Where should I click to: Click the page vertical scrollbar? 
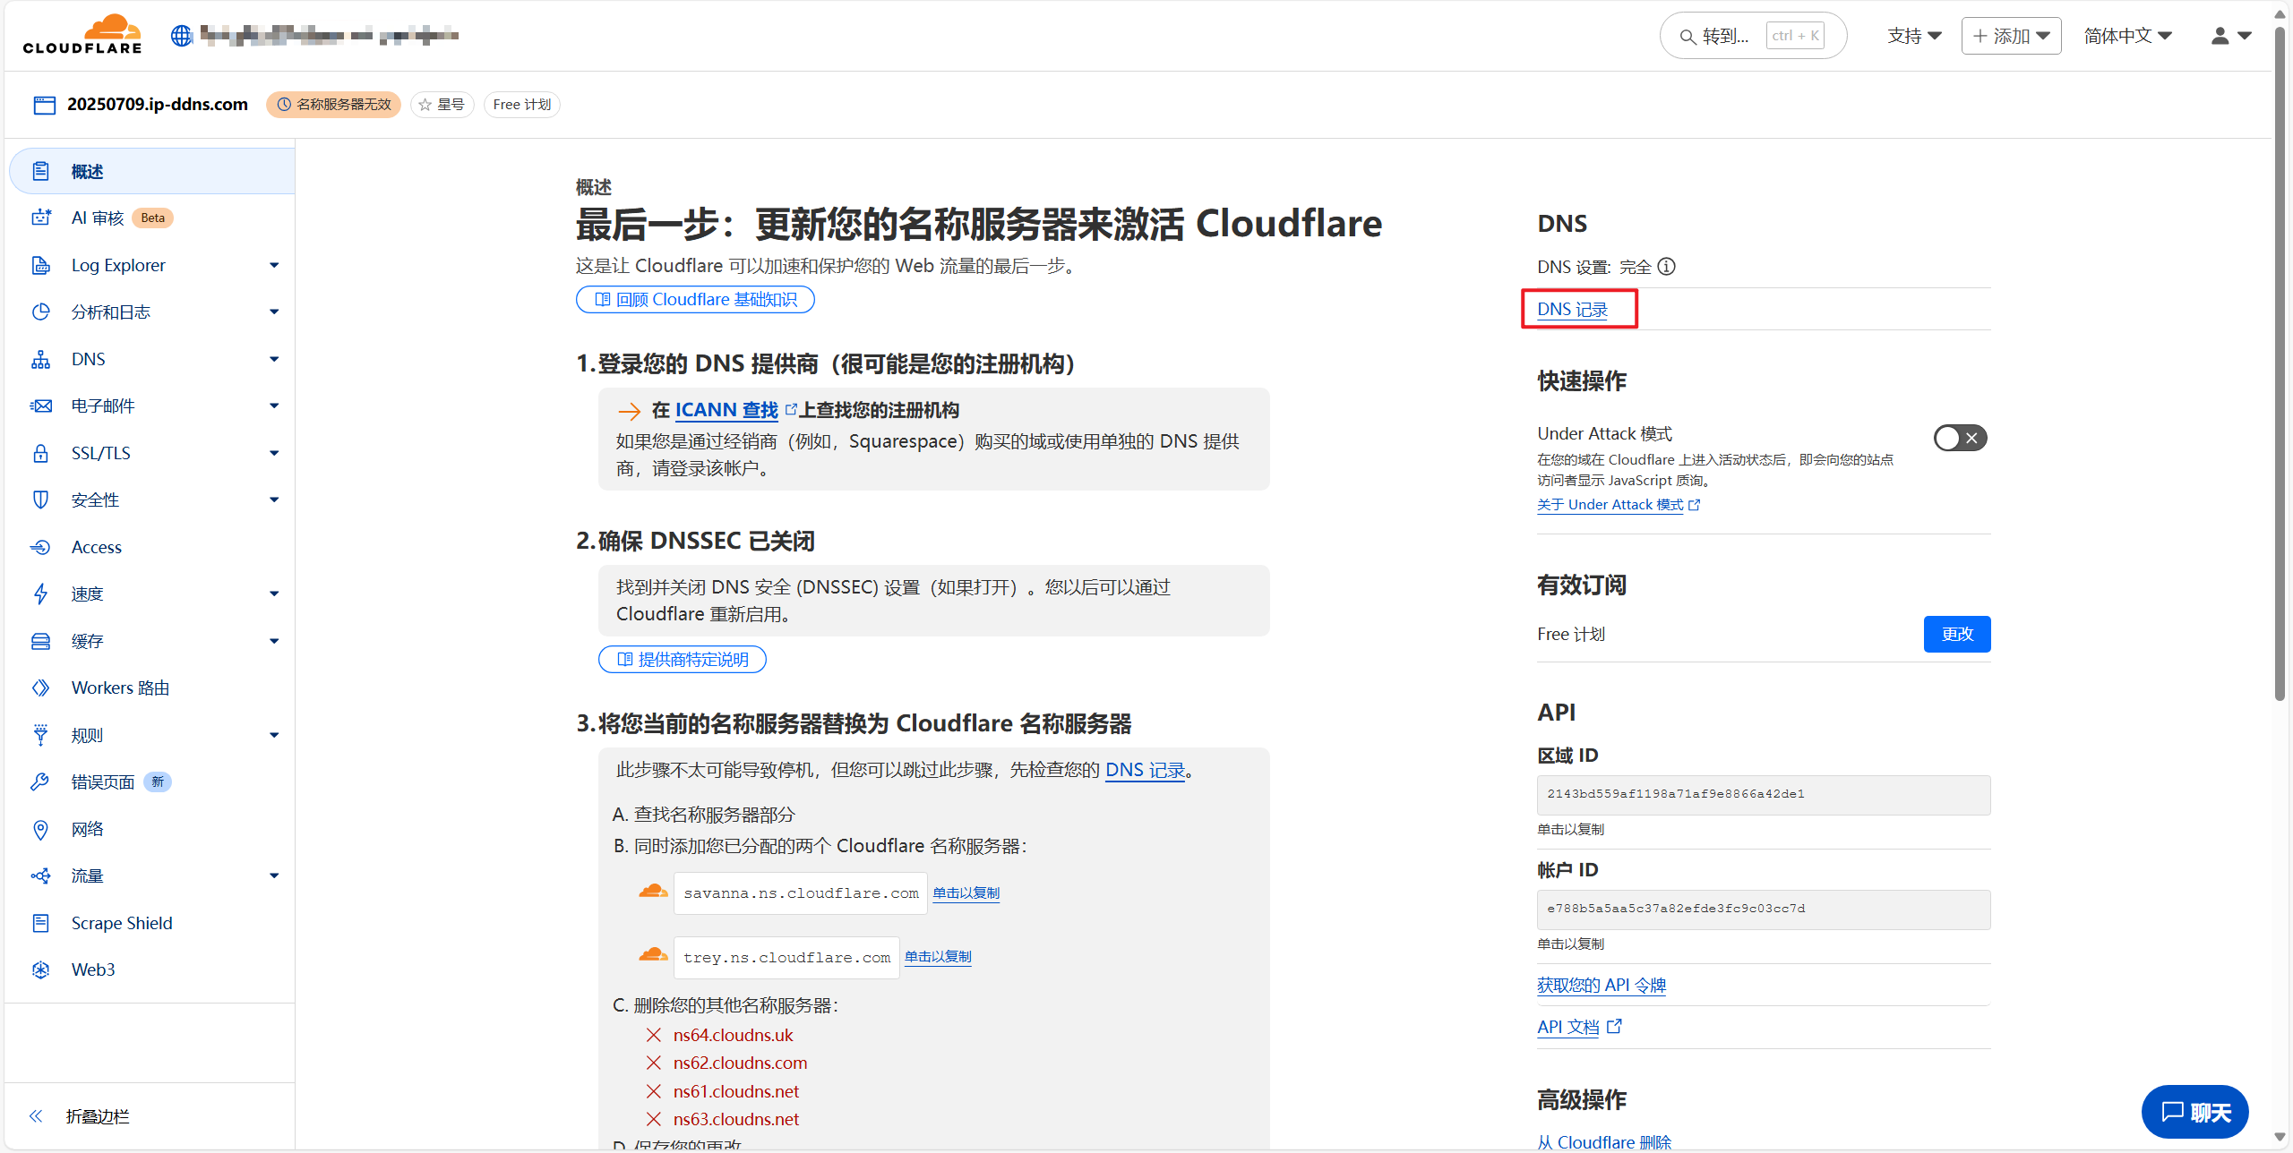tap(2280, 363)
